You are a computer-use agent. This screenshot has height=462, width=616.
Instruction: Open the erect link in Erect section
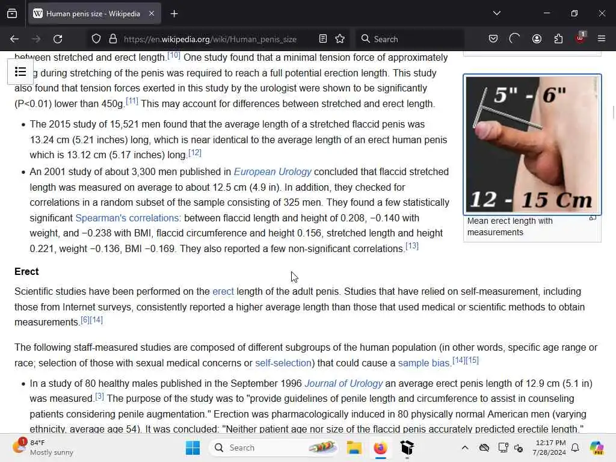tap(223, 292)
